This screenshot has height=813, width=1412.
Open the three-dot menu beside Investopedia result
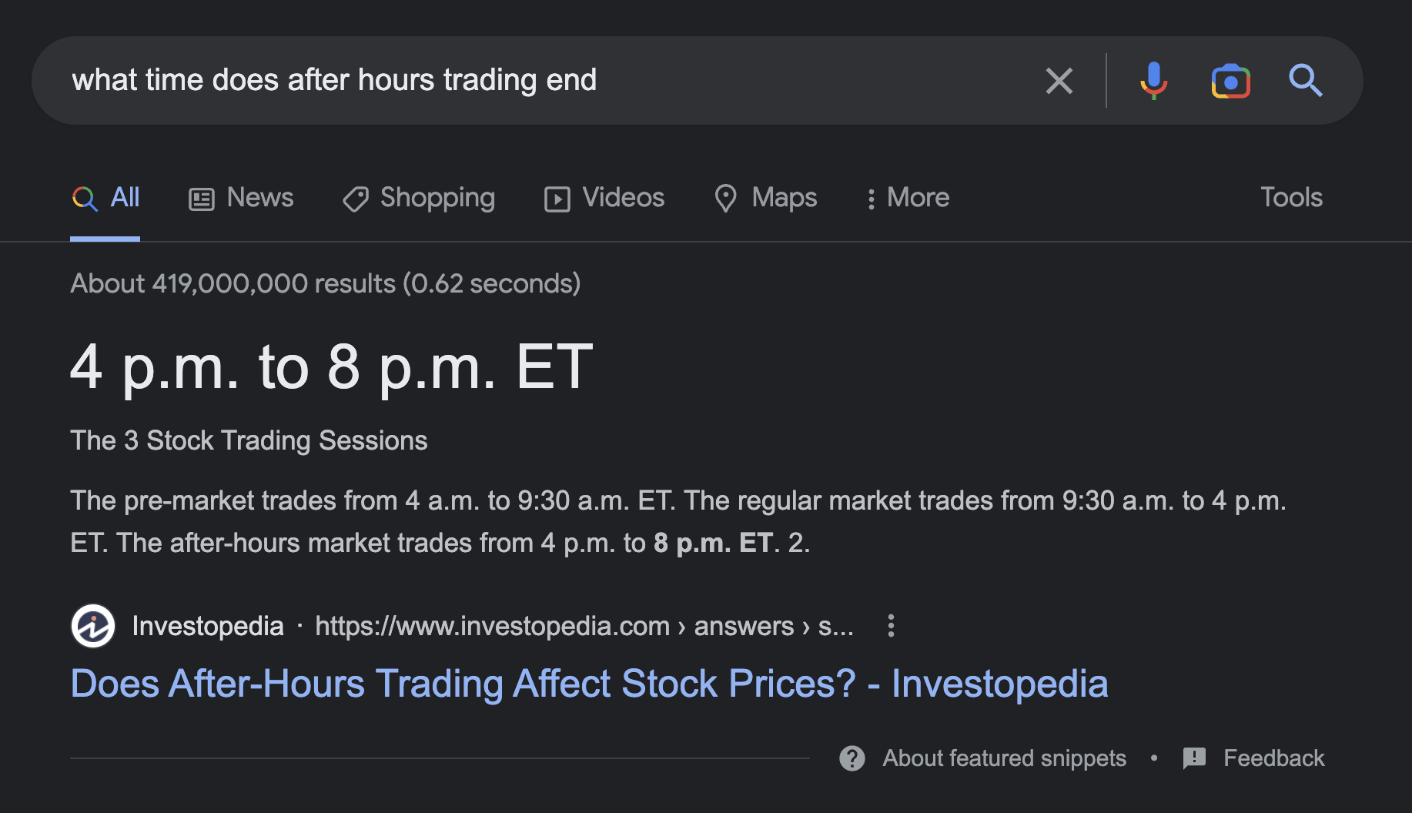pyautogui.click(x=891, y=626)
